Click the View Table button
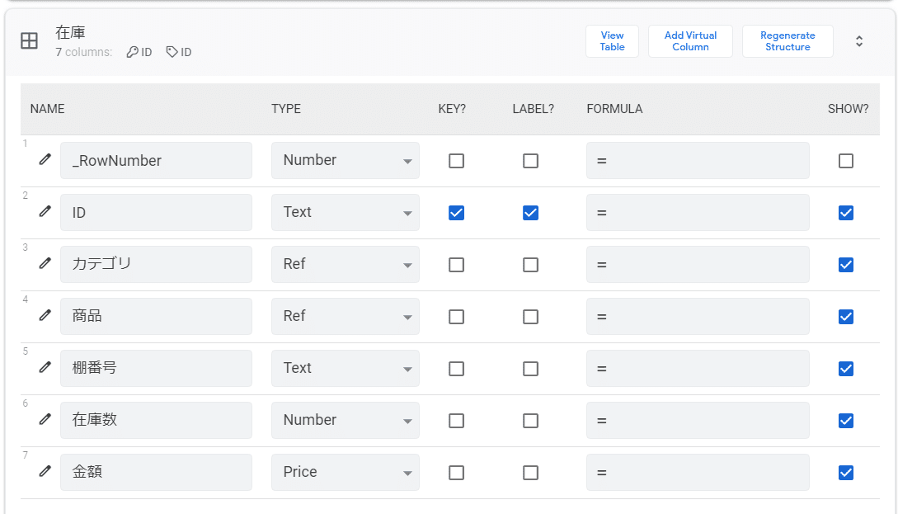 point(612,41)
